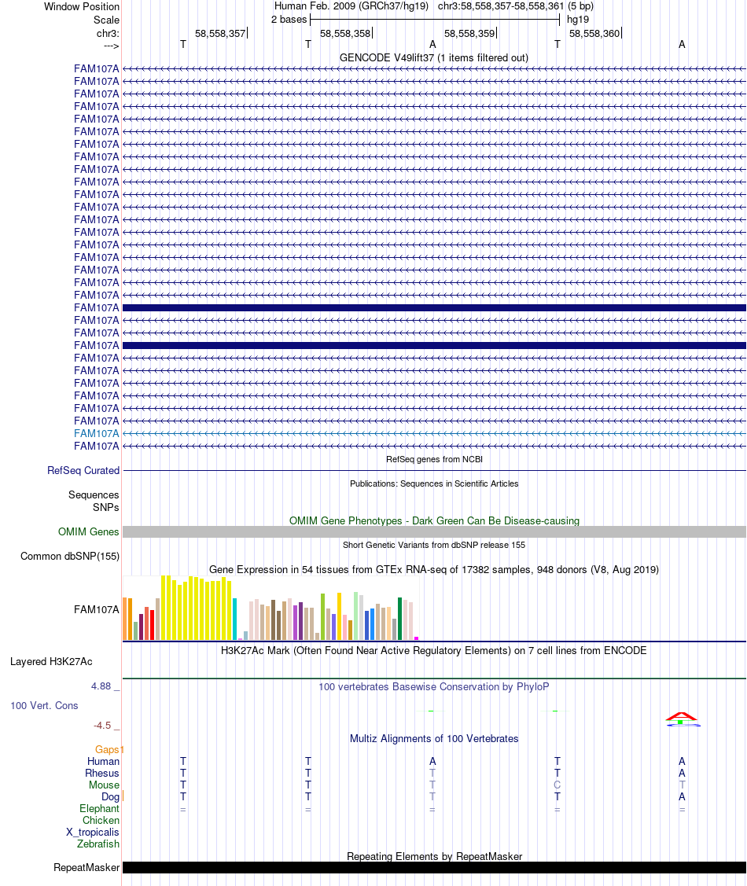Click position label 58,558,359

(x=469, y=33)
